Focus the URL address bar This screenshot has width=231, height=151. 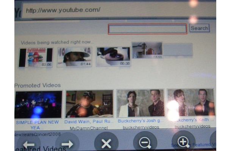tap(119, 10)
